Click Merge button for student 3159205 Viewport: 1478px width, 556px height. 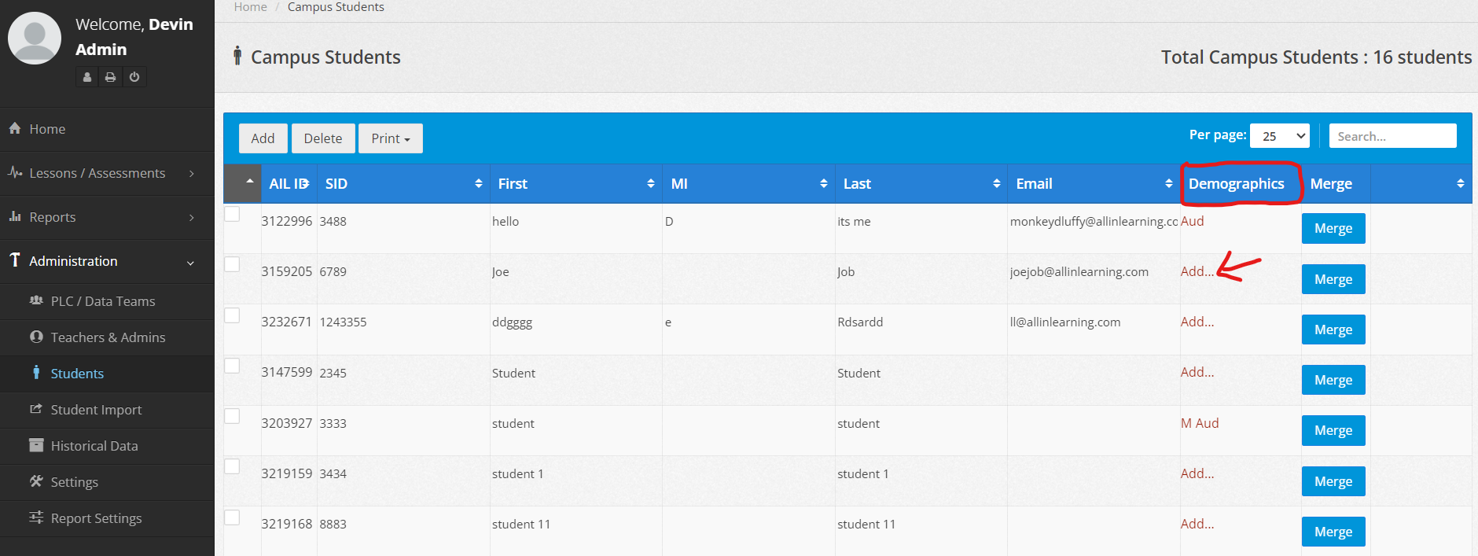click(1333, 279)
